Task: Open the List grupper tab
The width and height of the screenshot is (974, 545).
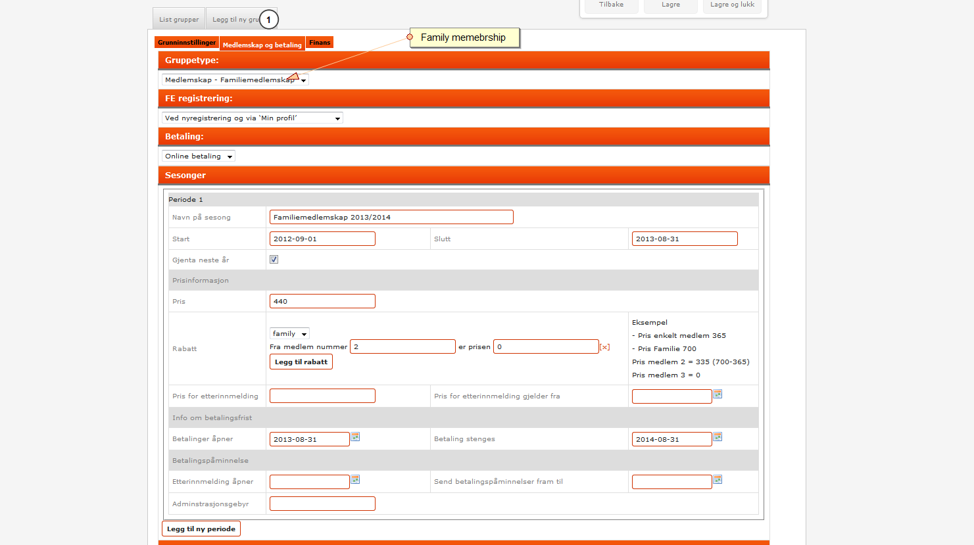Action: click(179, 19)
